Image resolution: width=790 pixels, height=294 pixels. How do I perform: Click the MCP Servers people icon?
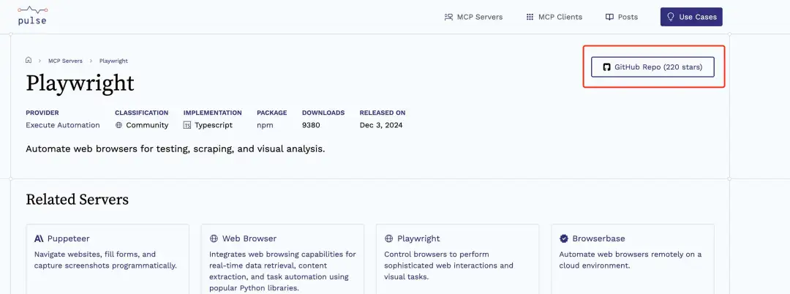point(448,17)
